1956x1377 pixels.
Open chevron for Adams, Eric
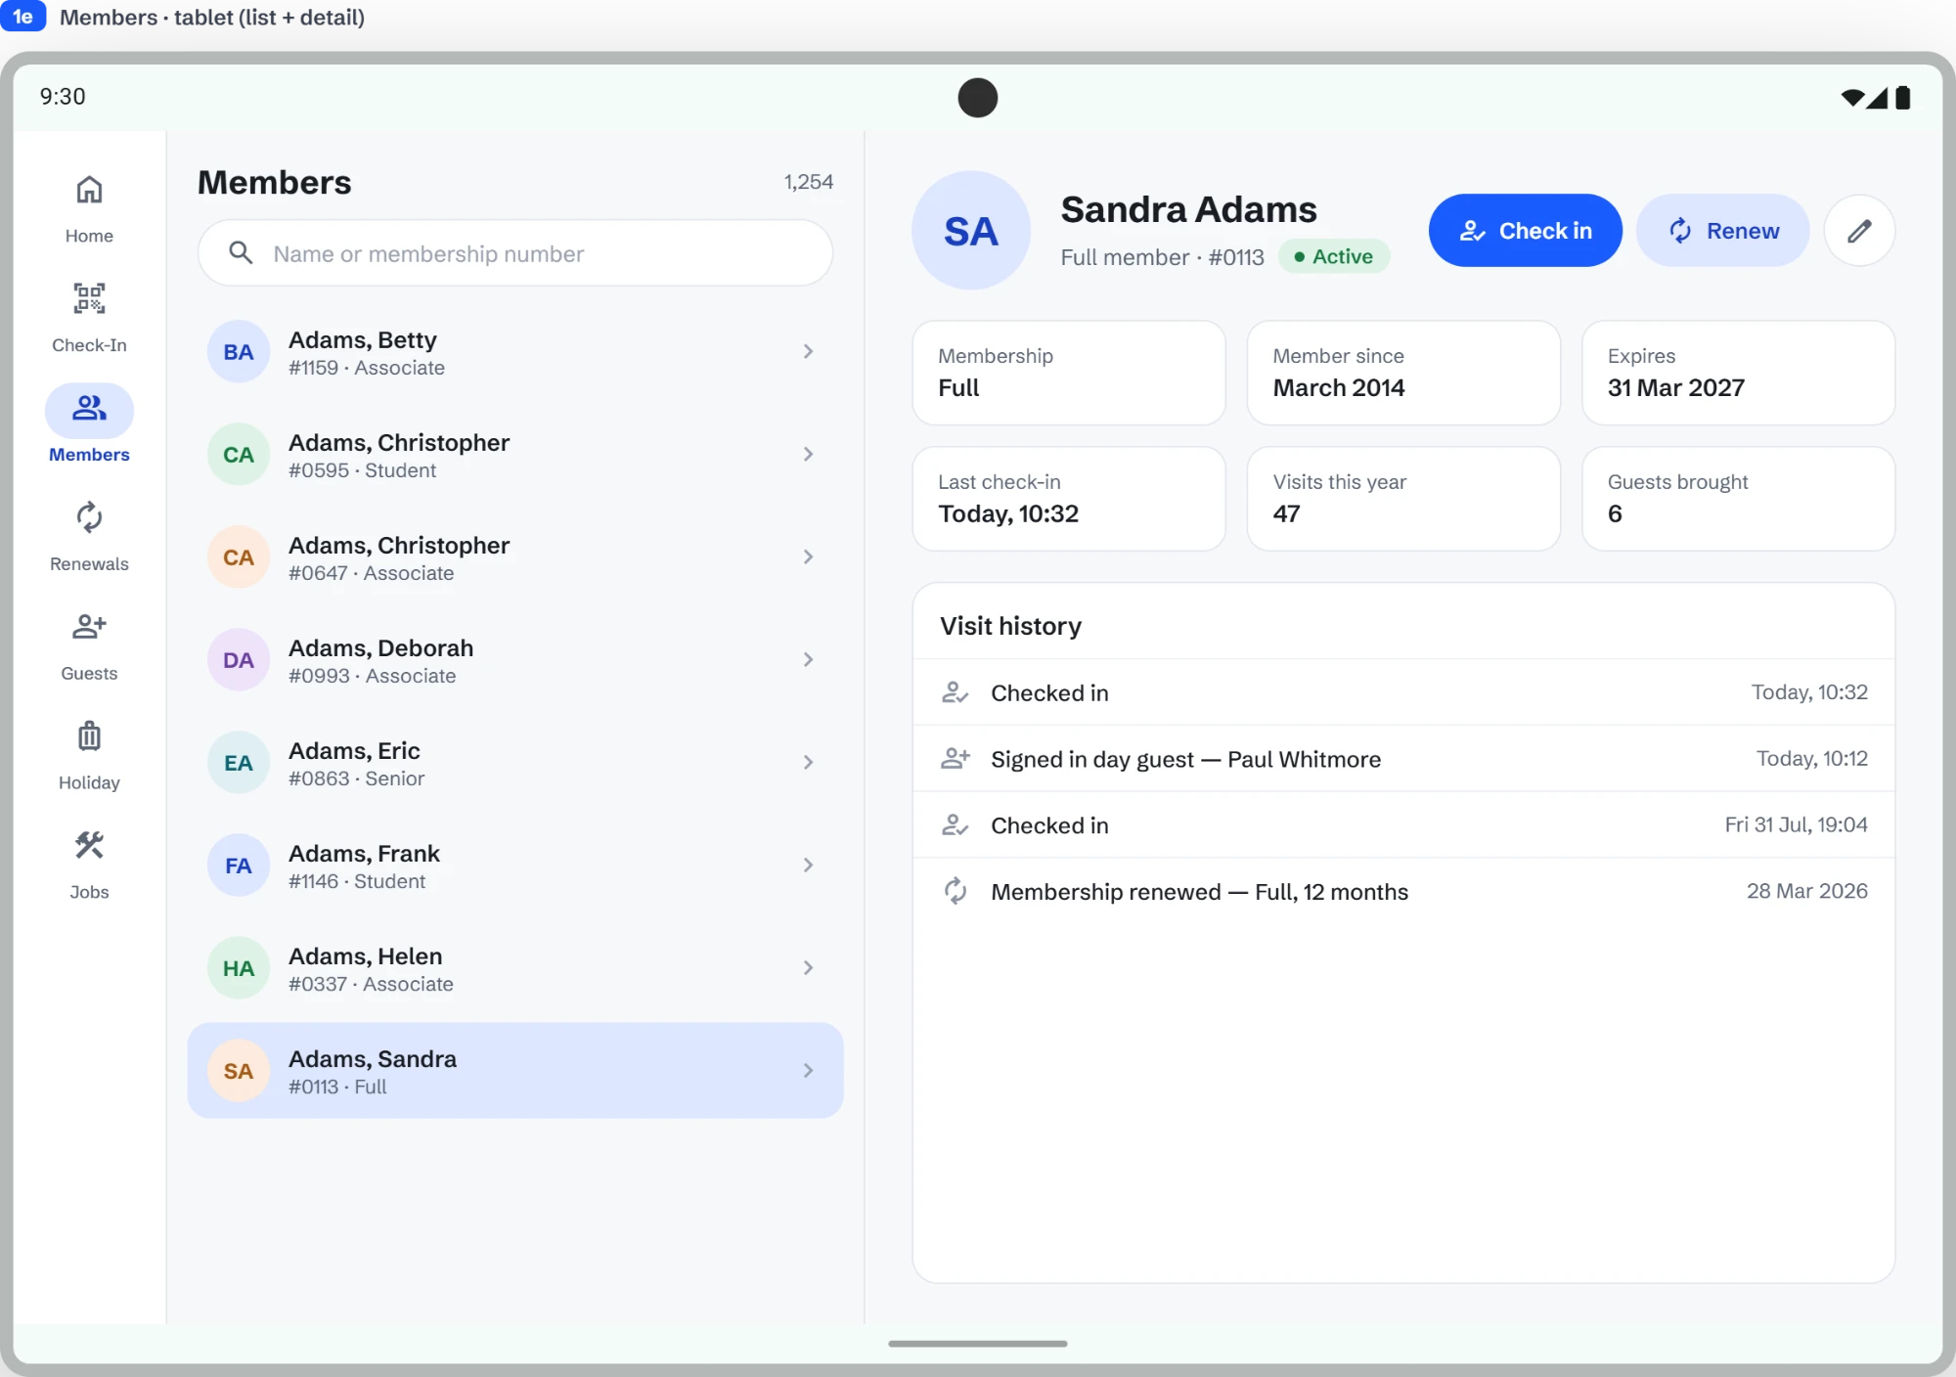point(808,762)
